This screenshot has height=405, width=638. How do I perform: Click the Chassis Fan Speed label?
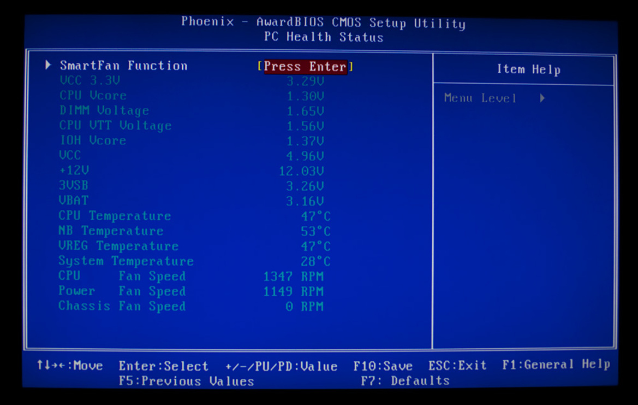[122, 307]
